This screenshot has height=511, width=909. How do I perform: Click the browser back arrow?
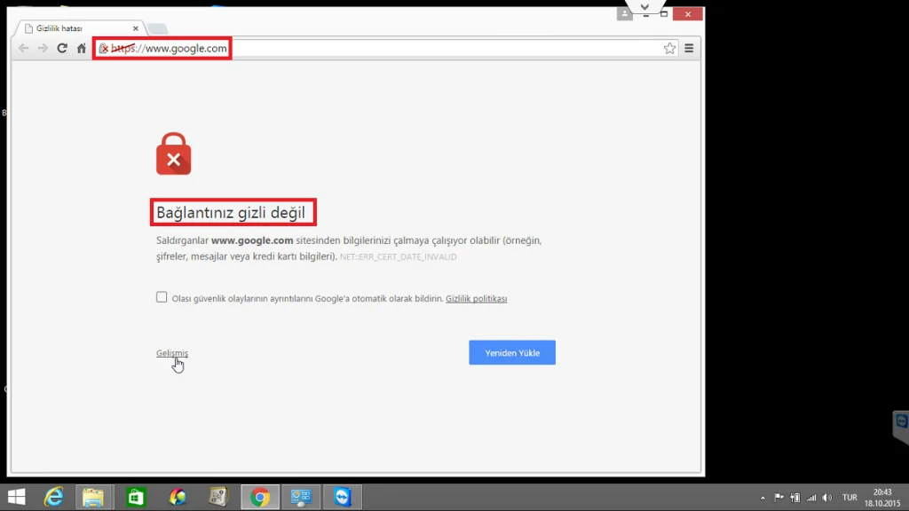tap(23, 48)
